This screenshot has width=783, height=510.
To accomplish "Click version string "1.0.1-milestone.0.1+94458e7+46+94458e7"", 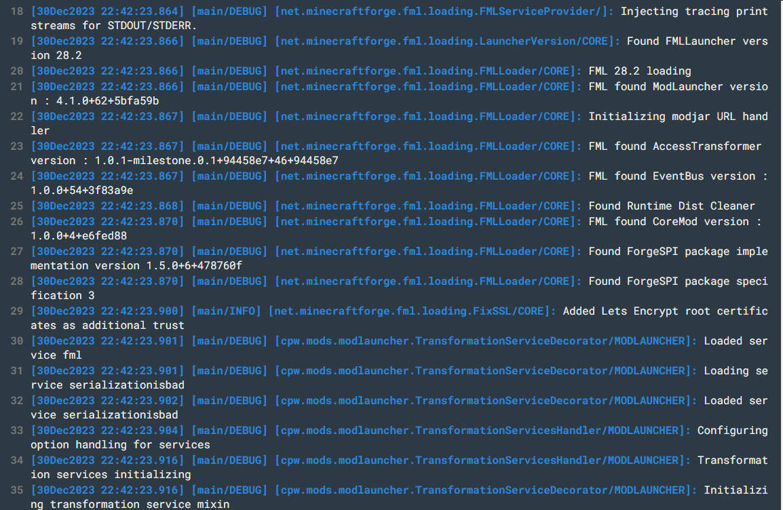I will tap(216, 161).
